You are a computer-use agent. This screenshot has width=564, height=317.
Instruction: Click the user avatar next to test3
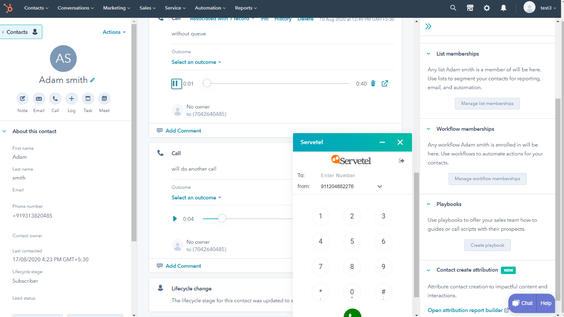coord(529,7)
